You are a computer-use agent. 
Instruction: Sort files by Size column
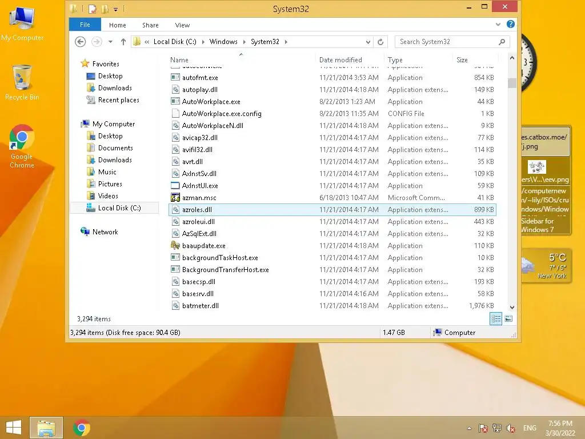462,59
